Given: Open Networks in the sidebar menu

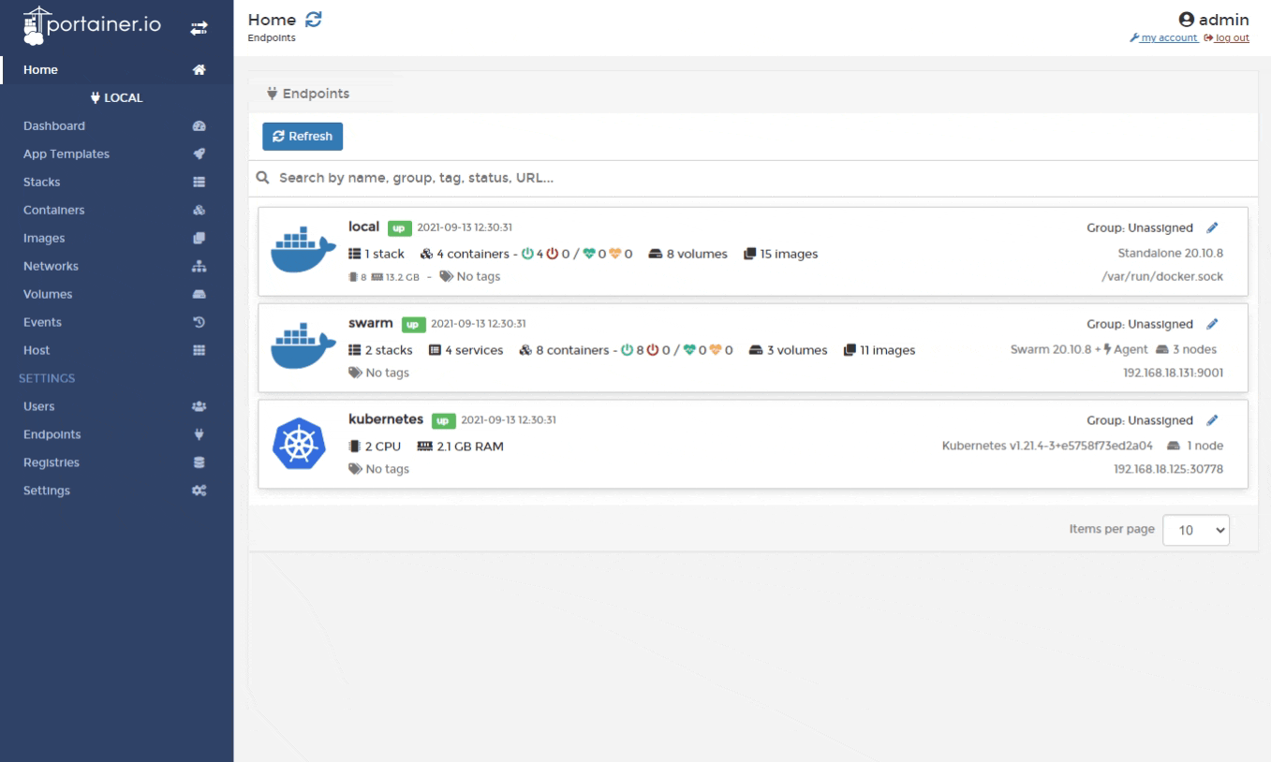Looking at the screenshot, I should 52,267.
